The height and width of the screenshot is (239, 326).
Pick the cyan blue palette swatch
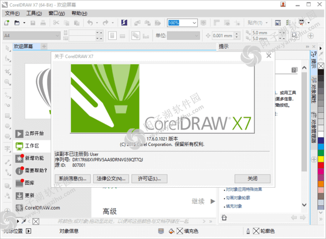click(x=321, y=146)
